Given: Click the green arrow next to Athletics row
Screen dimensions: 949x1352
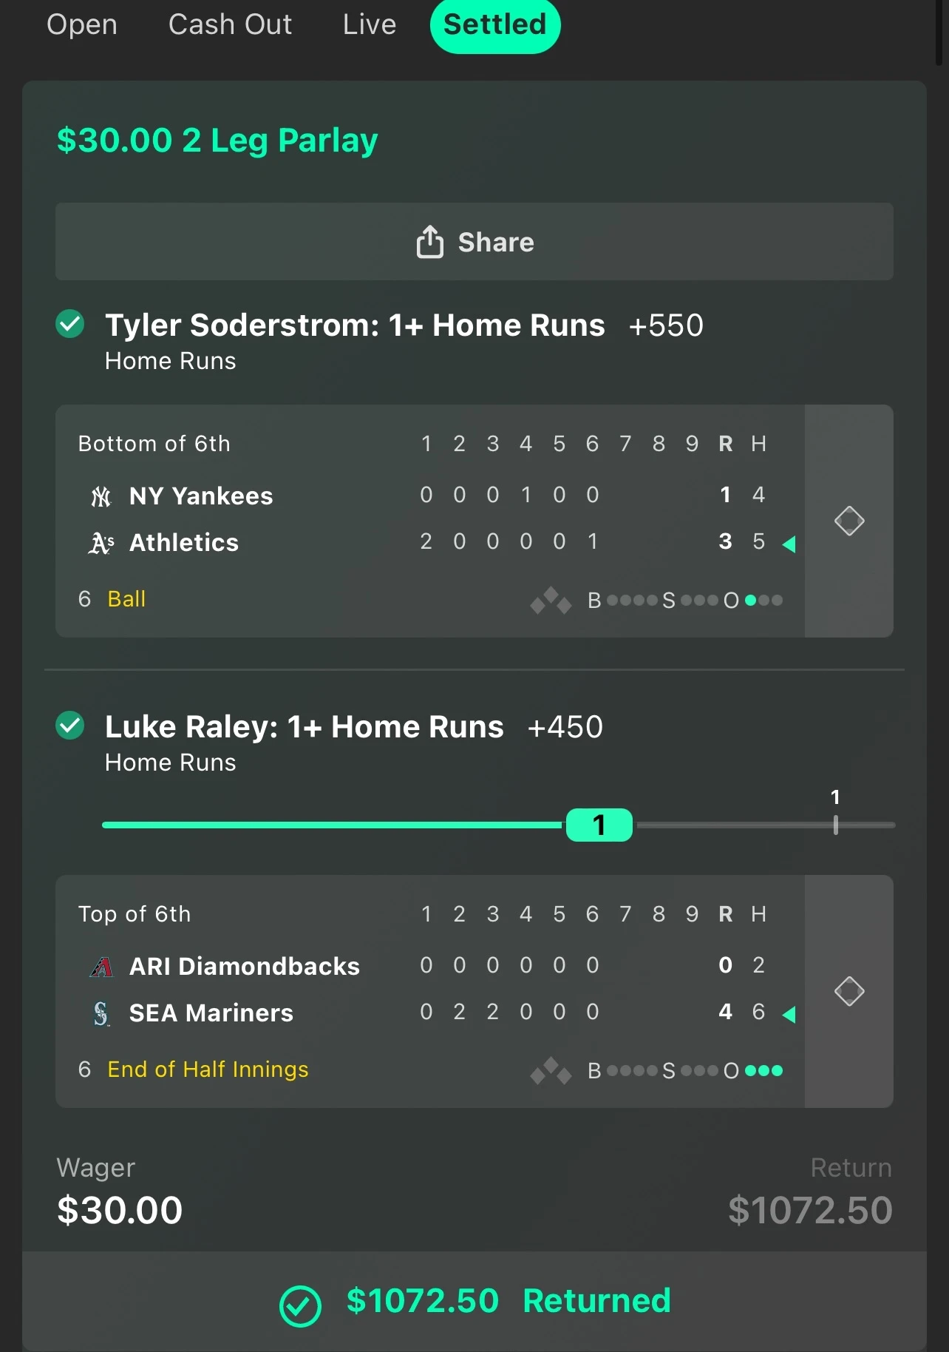Looking at the screenshot, I should pos(789,544).
